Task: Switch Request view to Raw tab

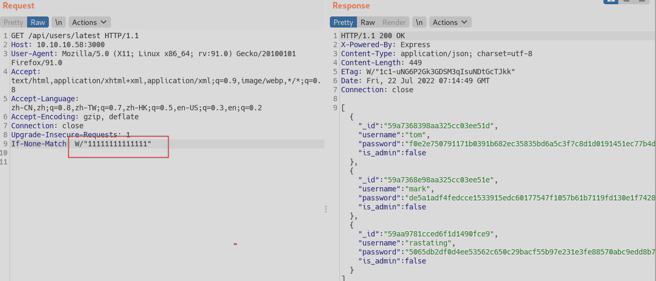Action: point(38,22)
